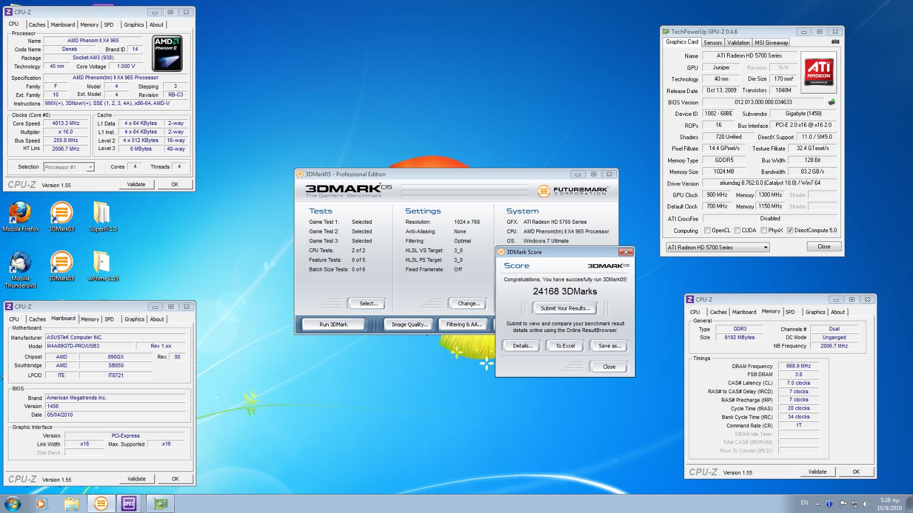Click Core Speed value 4013.3 MHz
Image resolution: width=913 pixels, height=513 pixels.
point(66,123)
